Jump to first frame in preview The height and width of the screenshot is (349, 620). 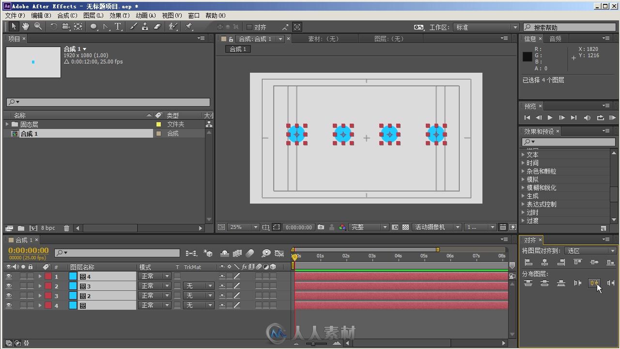[527, 117]
